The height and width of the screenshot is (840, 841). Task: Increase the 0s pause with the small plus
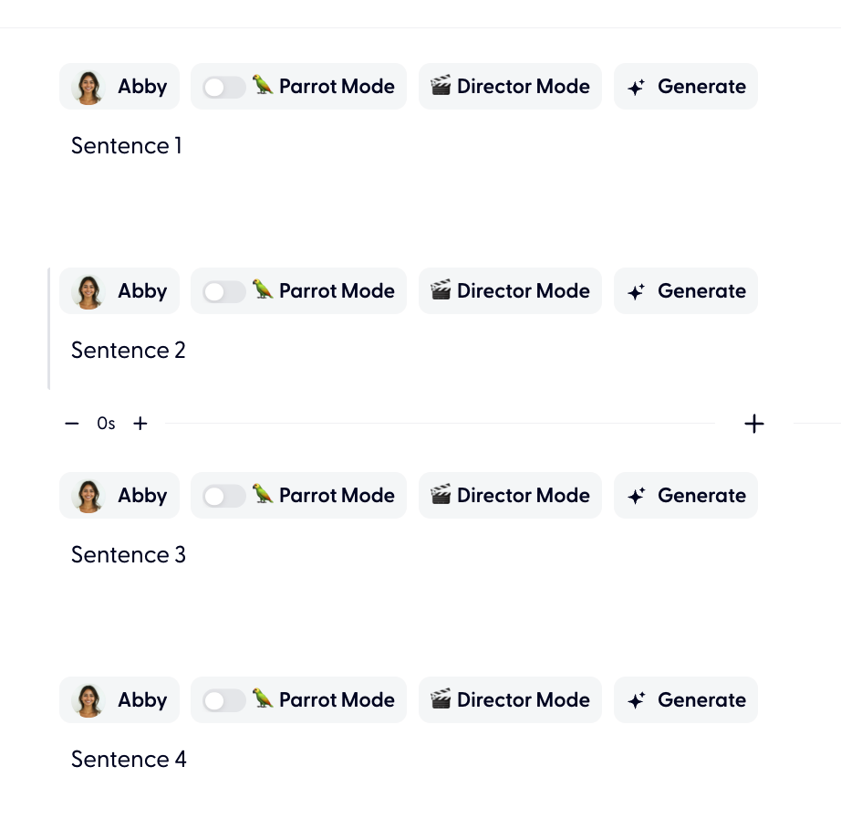(x=140, y=424)
